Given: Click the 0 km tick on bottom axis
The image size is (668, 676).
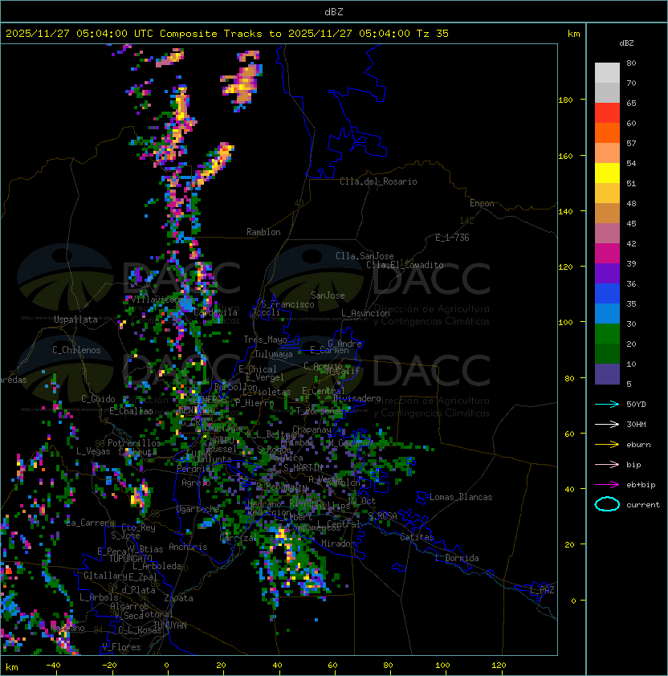Looking at the screenshot, I should click(x=166, y=666).
